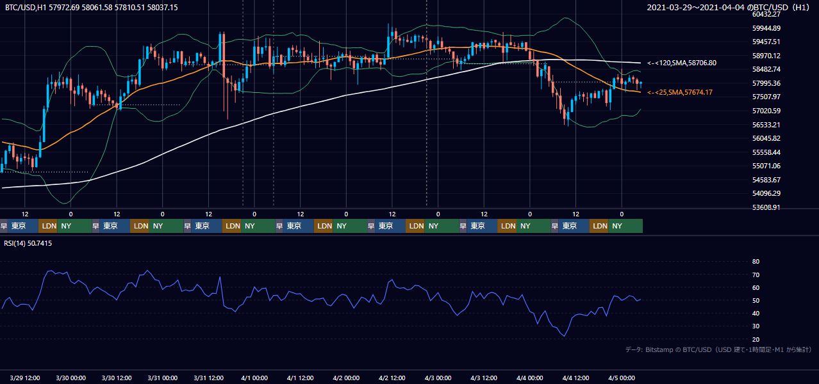
Task: Select the 4/4 12:00 time axis label
Action: 575,378
